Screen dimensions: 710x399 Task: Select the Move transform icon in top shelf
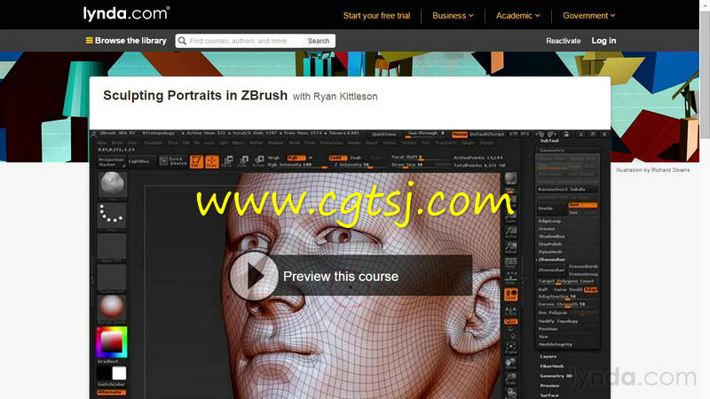coord(228,161)
